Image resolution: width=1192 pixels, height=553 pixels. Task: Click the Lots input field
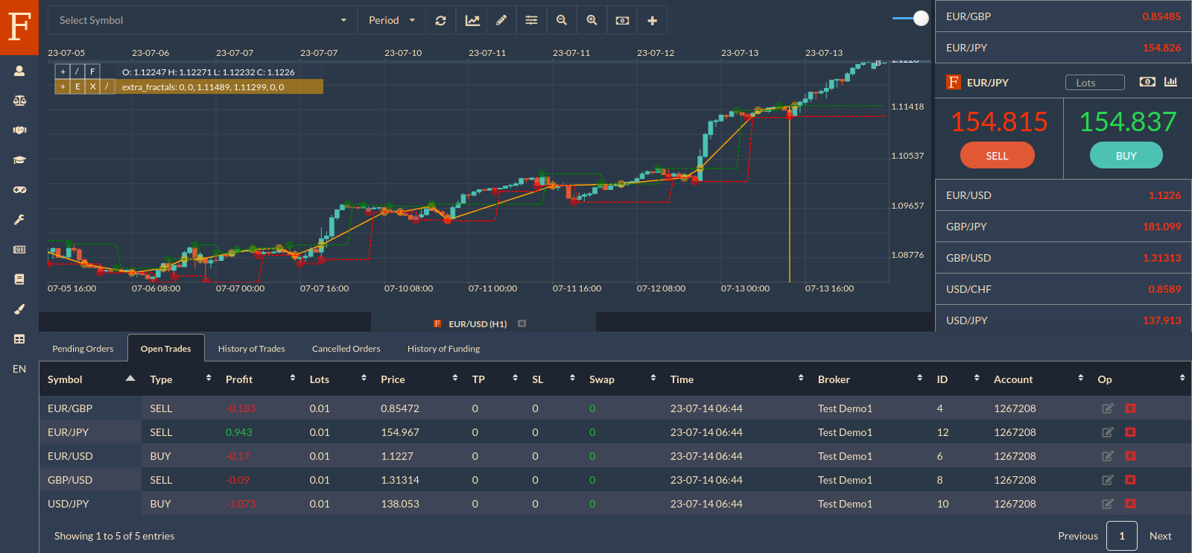pyautogui.click(x=1094, y=82)
